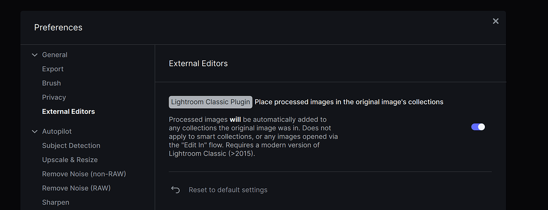
Task: Click the External Editors panel heading
Action: [198, 64]
